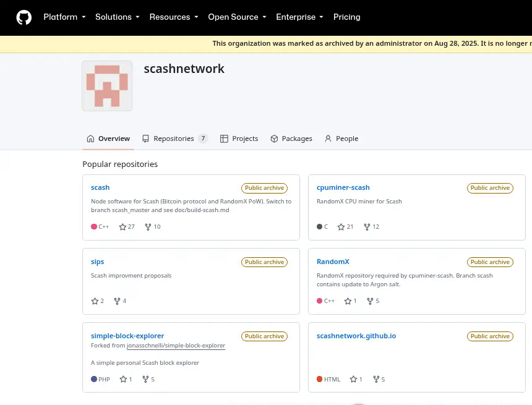532x405 pixels.
Task: Click Public archive badge on scashnetwork.github.io
Action: click(490, 336)
